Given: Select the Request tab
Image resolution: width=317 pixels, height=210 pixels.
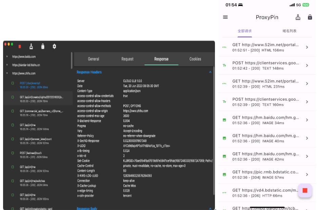Looking at the screenshot, I should [127, 59].
